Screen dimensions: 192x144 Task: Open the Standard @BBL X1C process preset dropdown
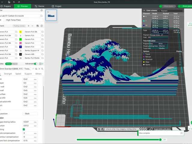(15, 69)
